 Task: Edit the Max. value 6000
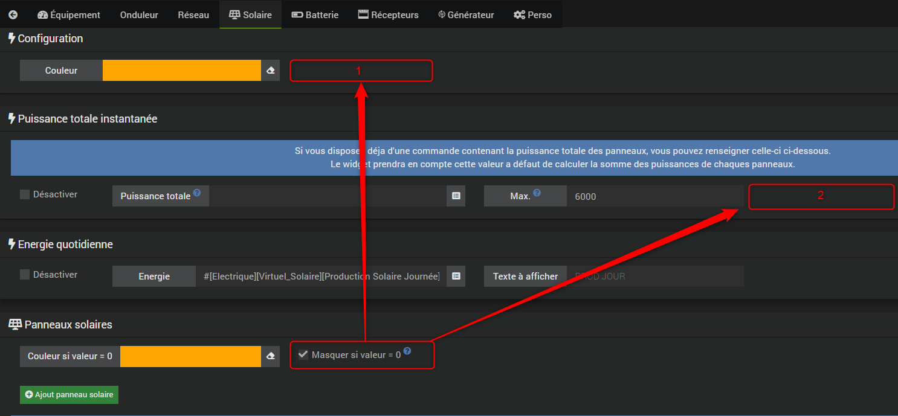pyautogui.click(x=654, y=196)
